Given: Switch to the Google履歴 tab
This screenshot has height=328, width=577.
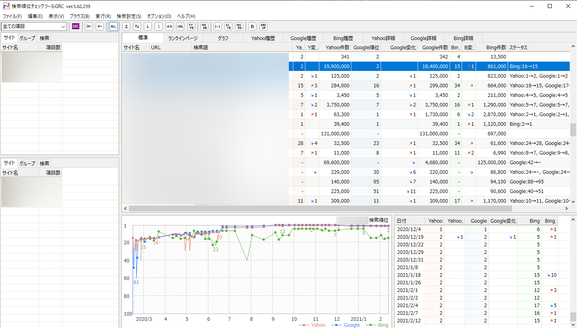Looking at the screenshot, I should (303, 38).
